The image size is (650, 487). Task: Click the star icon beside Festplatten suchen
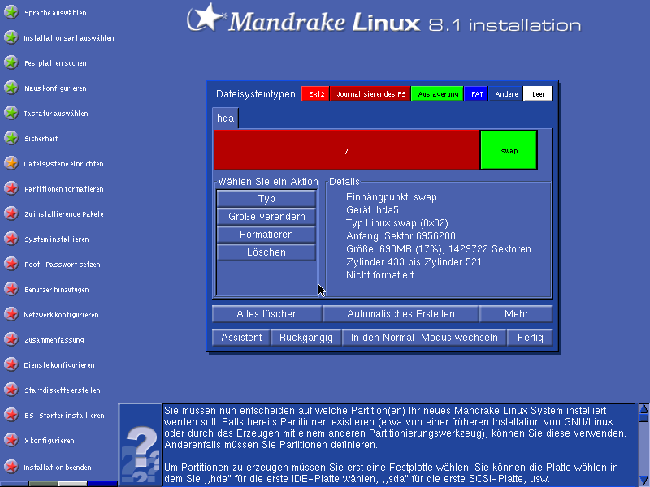tap(11, 62)
